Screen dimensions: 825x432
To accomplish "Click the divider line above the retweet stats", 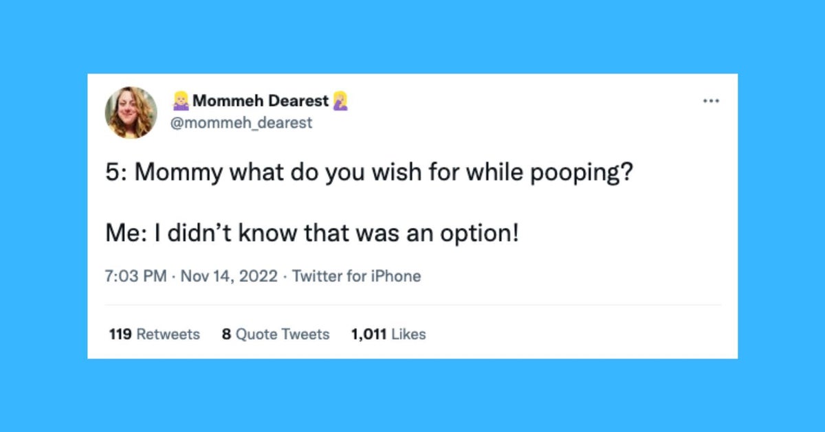I will [x=412, y=305].
